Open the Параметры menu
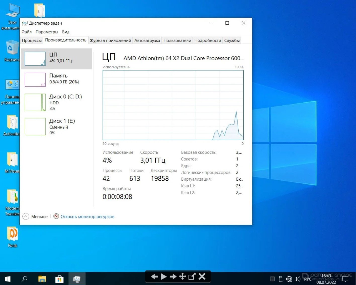 47,32
